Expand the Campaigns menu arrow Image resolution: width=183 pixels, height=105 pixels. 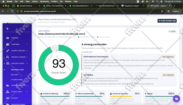pyautogui.click(x=27, y=44)
